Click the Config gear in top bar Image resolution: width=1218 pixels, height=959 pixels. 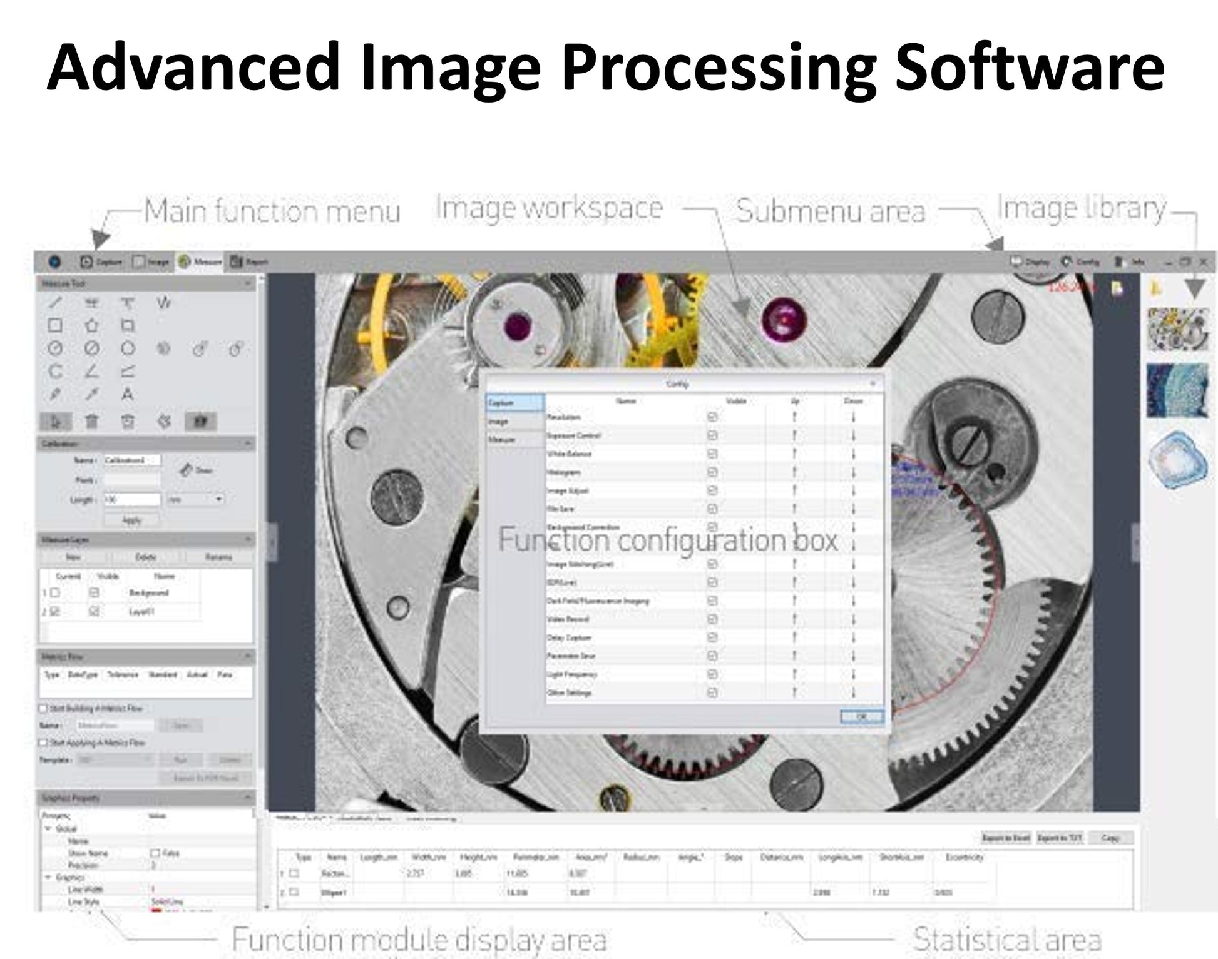tap(1080, 262)
